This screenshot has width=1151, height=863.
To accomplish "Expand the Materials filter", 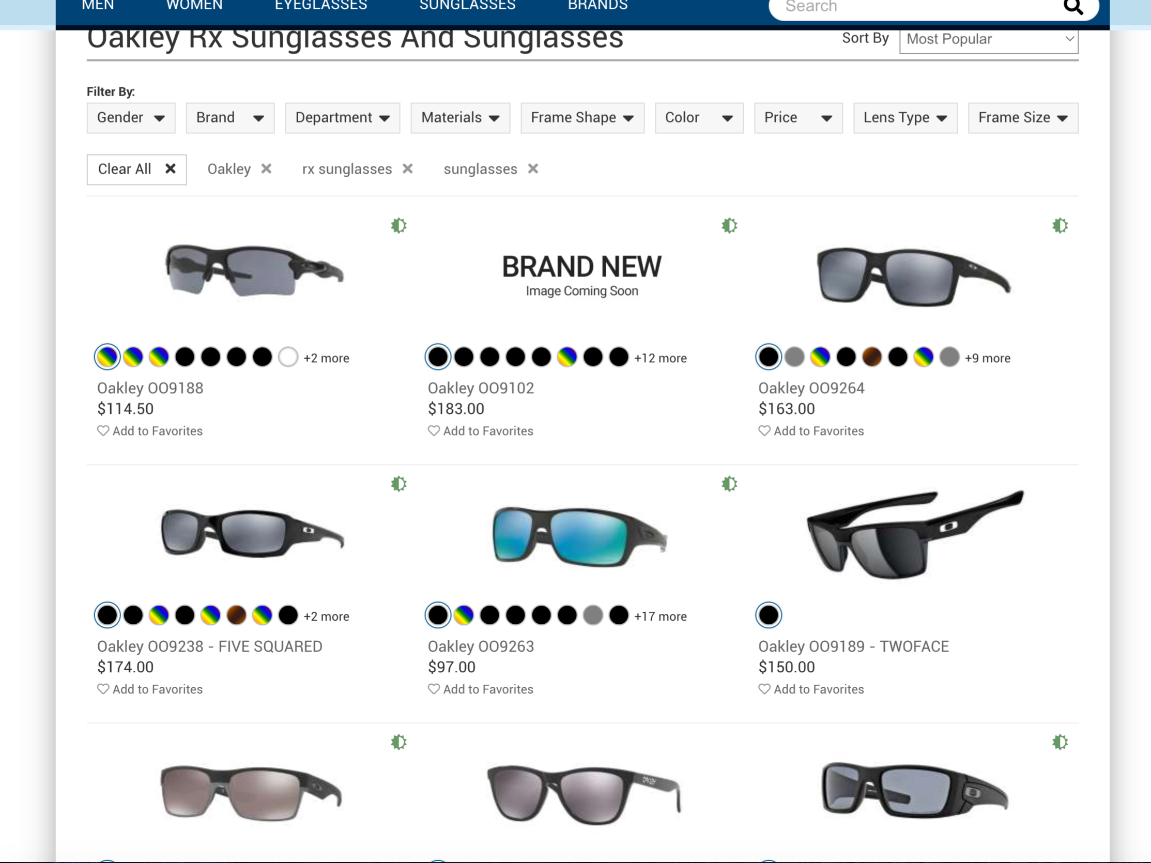I will pyautogui.click(x=460, y=118).
